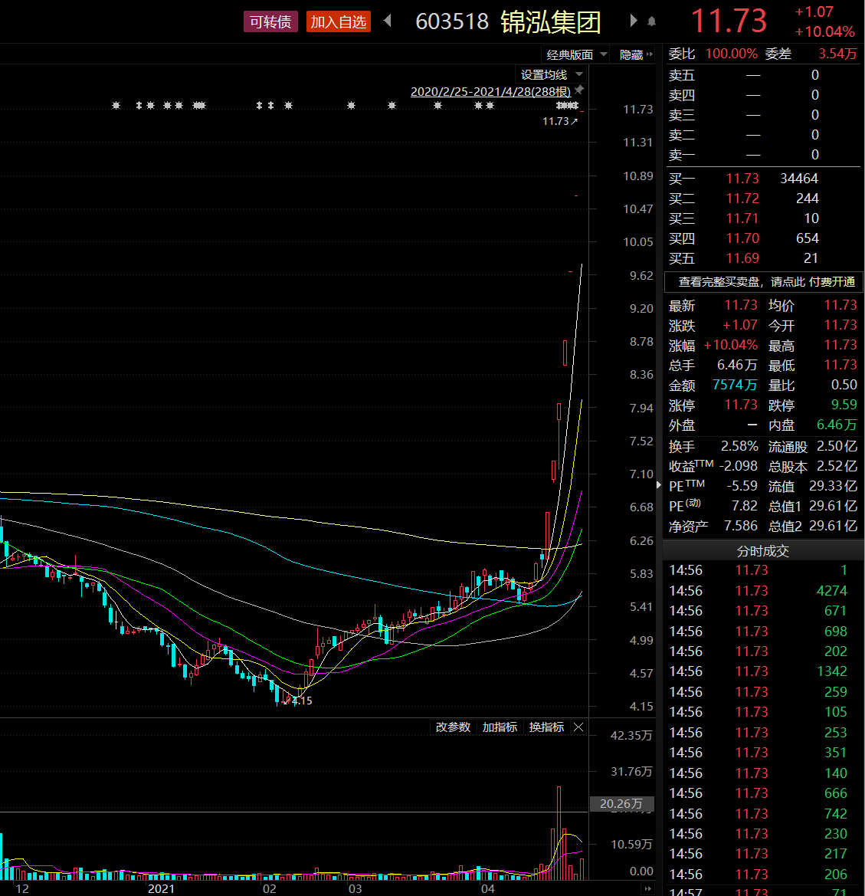Open 经典版面 layout dropdown
The image size is (865, 896).
click(x=576, y=55)
